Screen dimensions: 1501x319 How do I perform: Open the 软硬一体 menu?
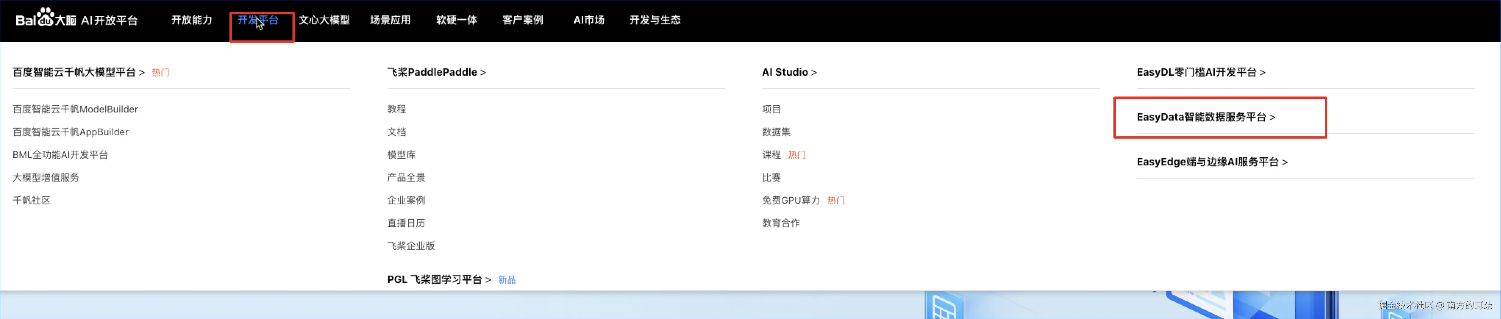coord(457,20)
